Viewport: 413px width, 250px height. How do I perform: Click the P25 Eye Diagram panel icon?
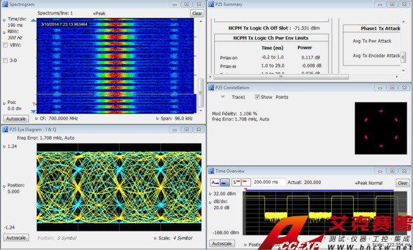pos(5,129)
